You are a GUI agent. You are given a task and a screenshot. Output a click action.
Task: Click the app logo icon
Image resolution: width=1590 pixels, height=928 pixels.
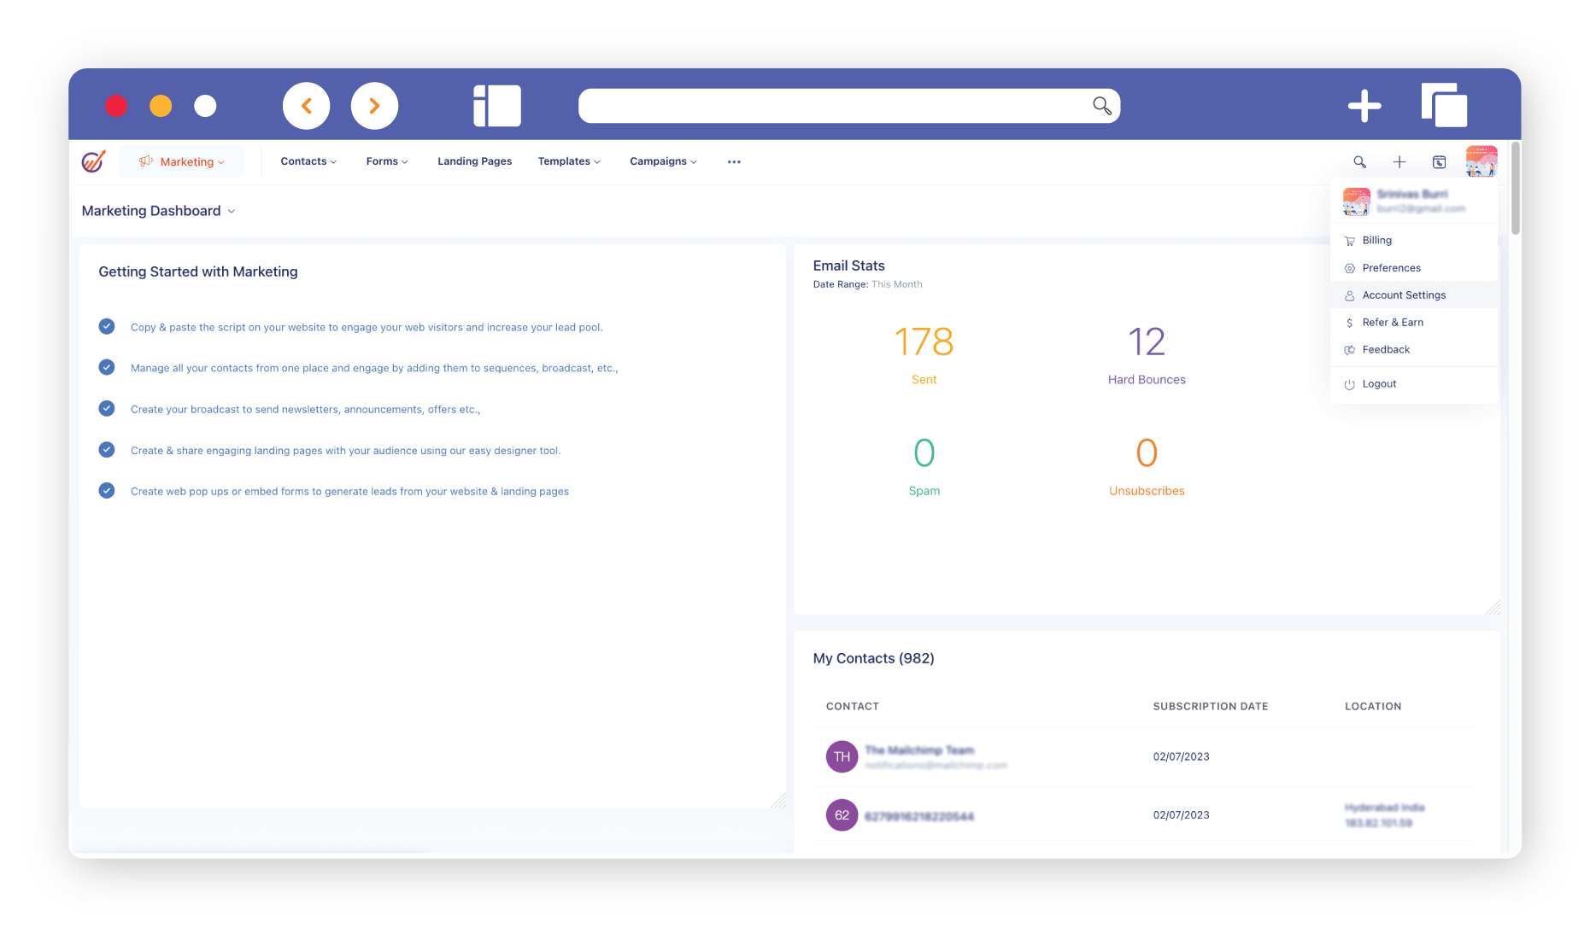point(93,161)
